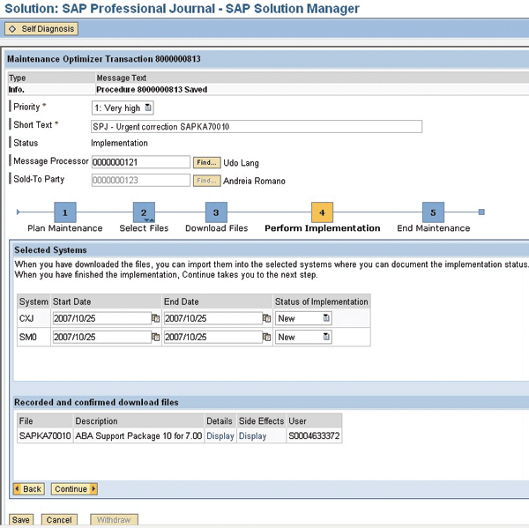529x528 pixels.
Task: Click the roadmap start arrow marker
Action: pyautogui.click(x=19, y=212)
